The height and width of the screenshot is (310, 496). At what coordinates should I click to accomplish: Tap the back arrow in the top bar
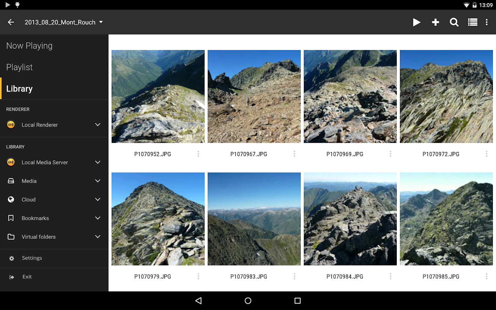[11, 22]
